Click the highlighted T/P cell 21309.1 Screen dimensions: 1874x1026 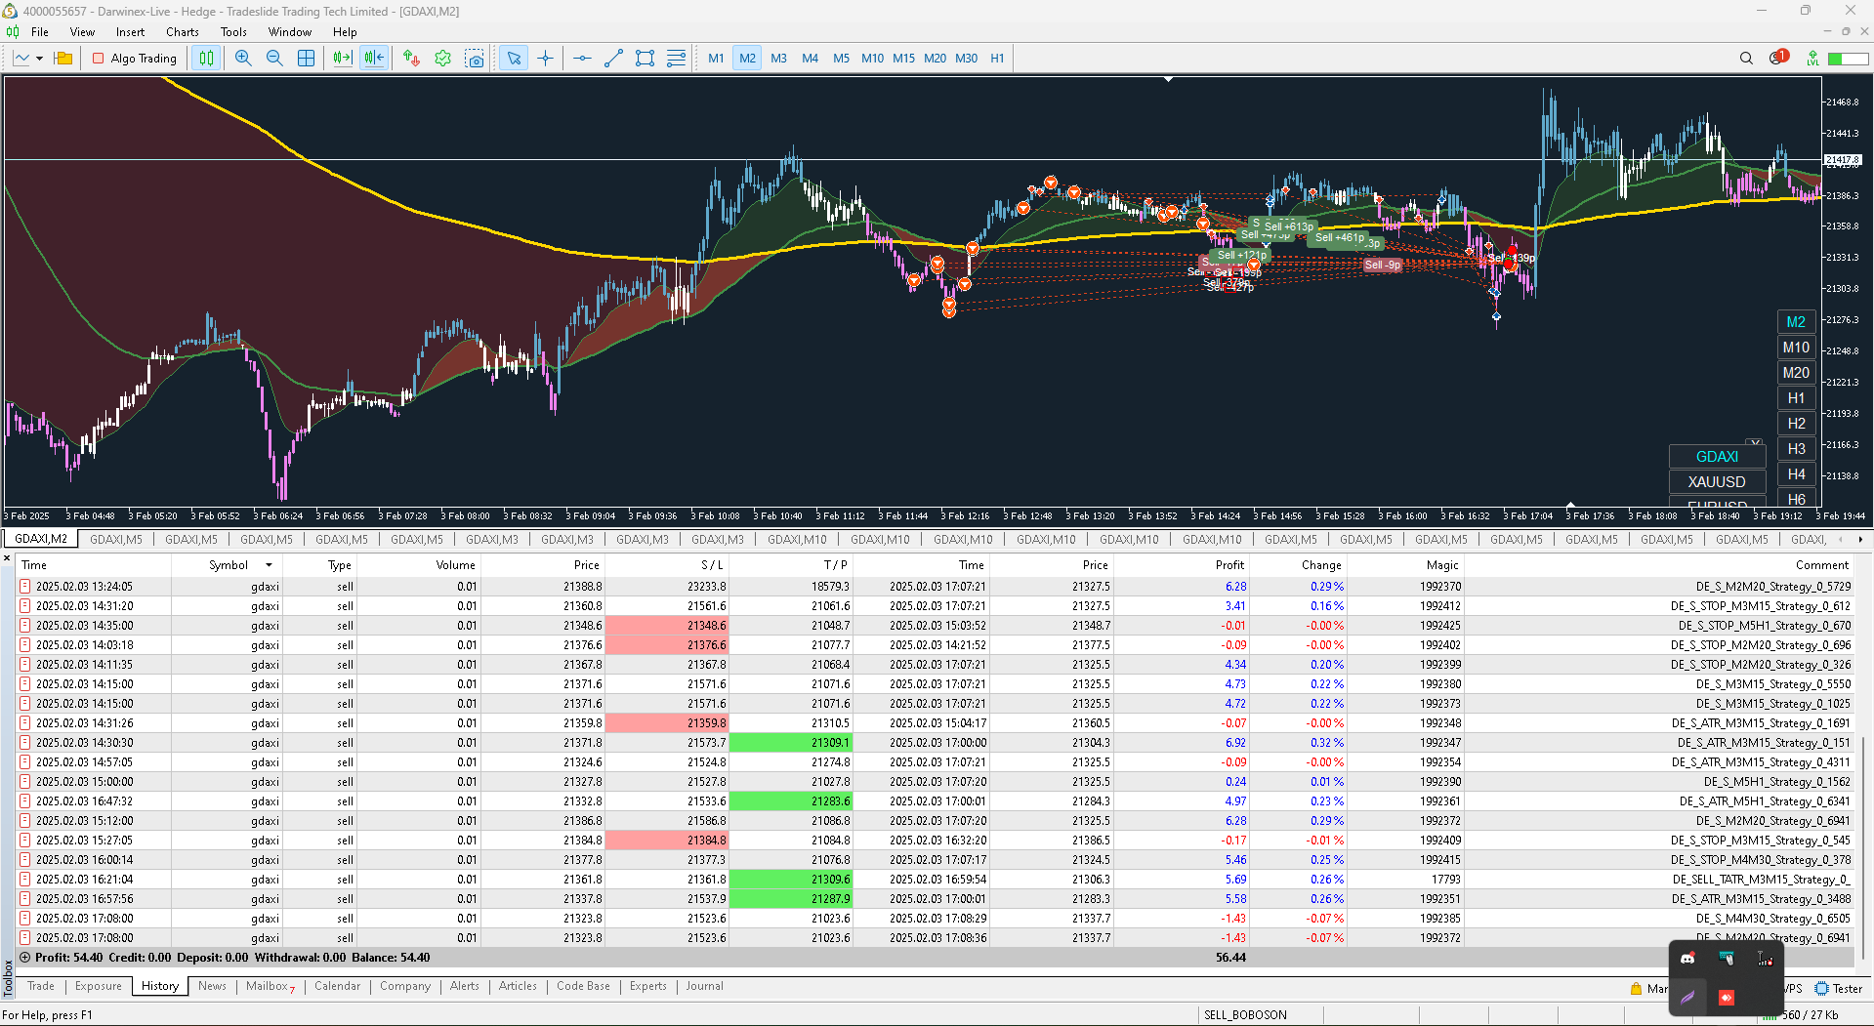pos(791,743)
